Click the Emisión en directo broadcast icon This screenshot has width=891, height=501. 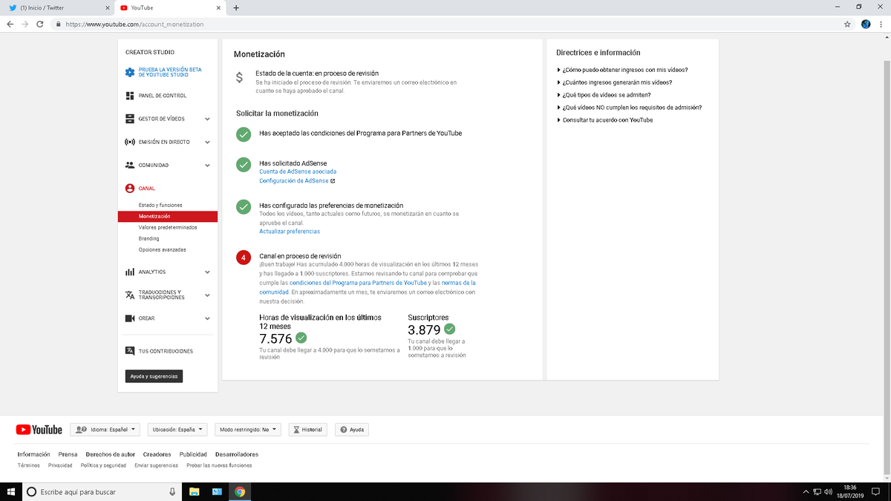tap(130, 142)
